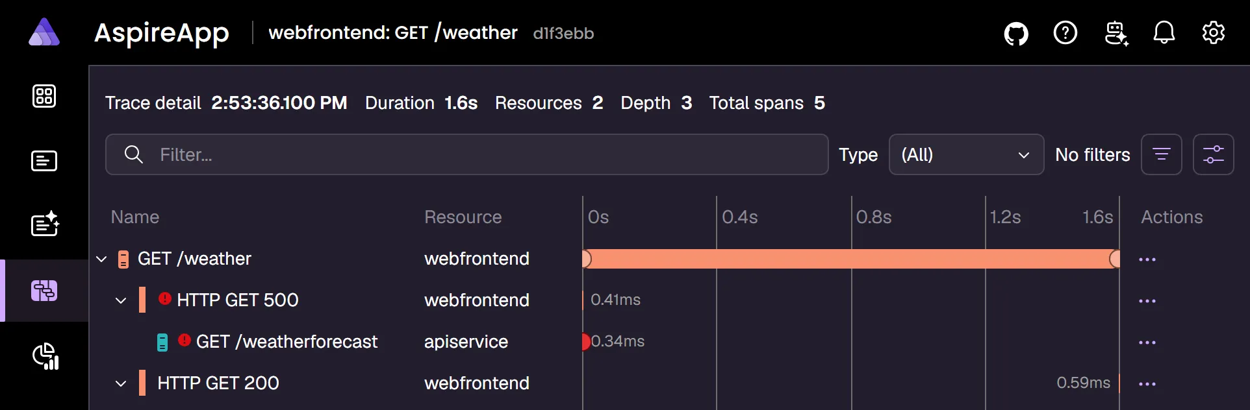Click the Total spans 5 summary

[x=767, y=102]
